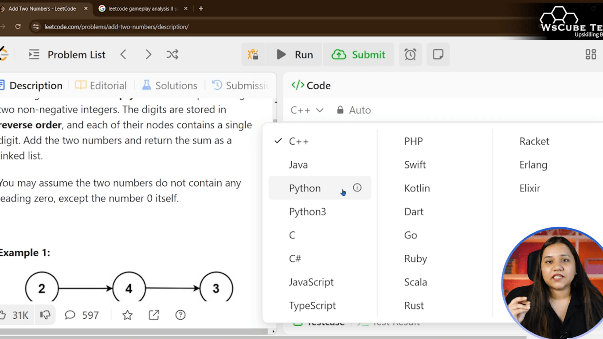Image resolution: width=603 pixels, height=339 pixels.
Task: Open the notes sticky icon
Action: [x=438, y=55]
